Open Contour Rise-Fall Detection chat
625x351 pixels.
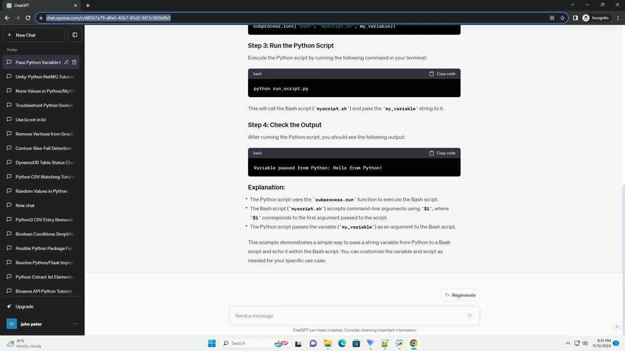[41, 148]
